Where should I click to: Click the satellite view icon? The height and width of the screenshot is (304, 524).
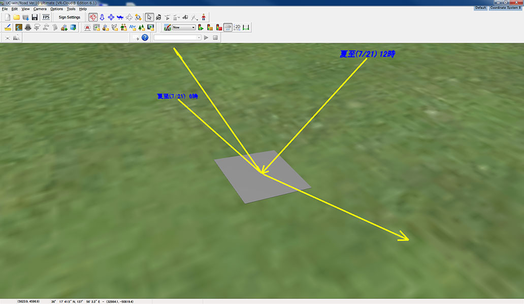(x=138, y=17)
